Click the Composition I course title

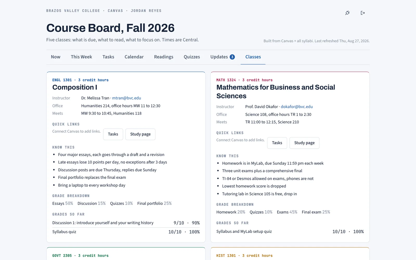coord(75,87)
